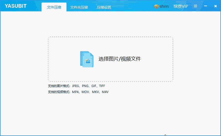Click the 支持的图片格式 line
The image size is (221, 136).
[76, 86]
